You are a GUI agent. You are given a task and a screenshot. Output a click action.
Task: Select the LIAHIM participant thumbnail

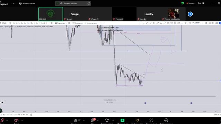(x=51, y=14)
